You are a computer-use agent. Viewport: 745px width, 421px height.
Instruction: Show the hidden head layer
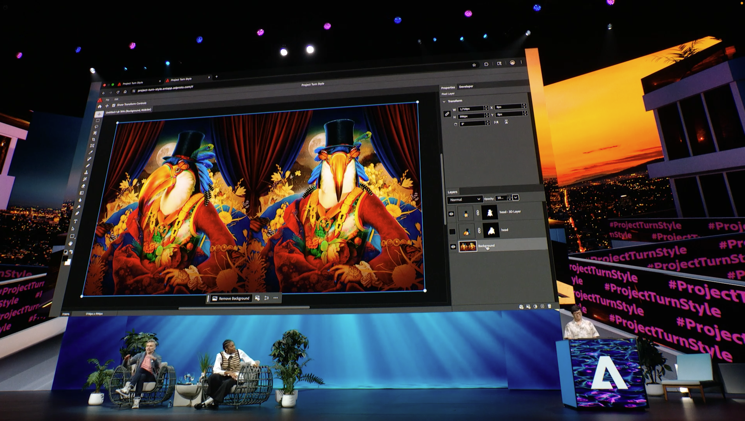pyautogui.click(x=452, y=232)
